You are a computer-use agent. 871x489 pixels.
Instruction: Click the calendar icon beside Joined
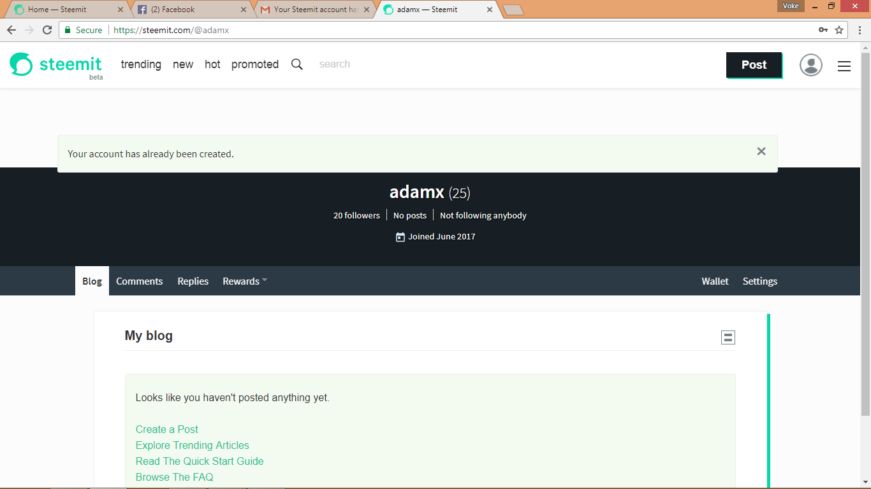[x=400, y=237]
